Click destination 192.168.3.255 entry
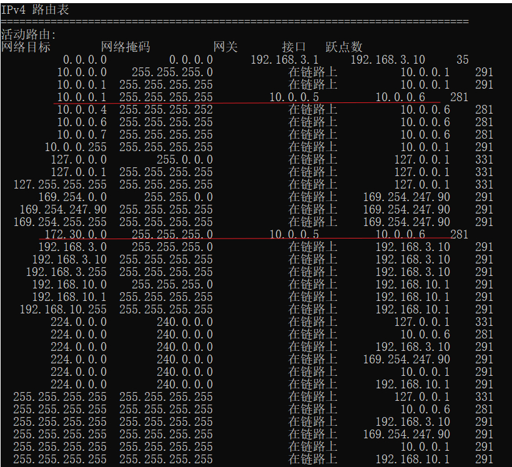 66,272
